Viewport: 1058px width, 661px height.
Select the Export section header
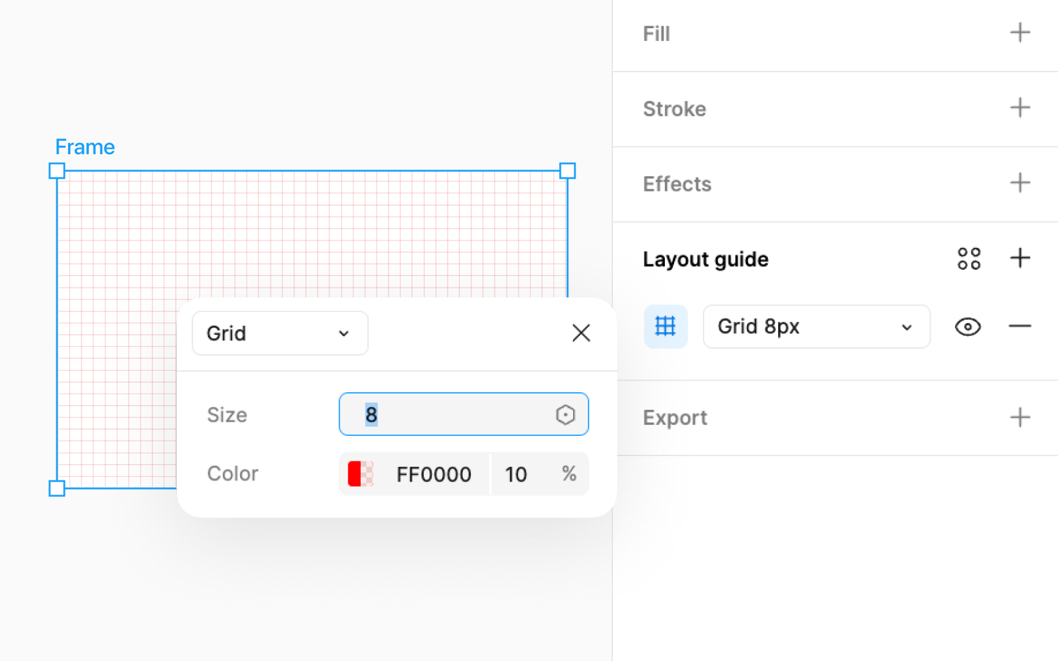675,417
